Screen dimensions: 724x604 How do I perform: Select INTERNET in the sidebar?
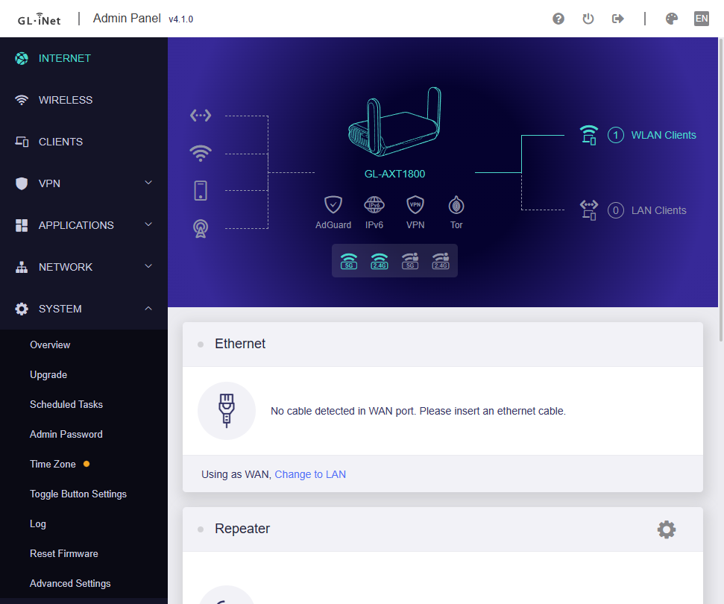click(x=84, y=58)
